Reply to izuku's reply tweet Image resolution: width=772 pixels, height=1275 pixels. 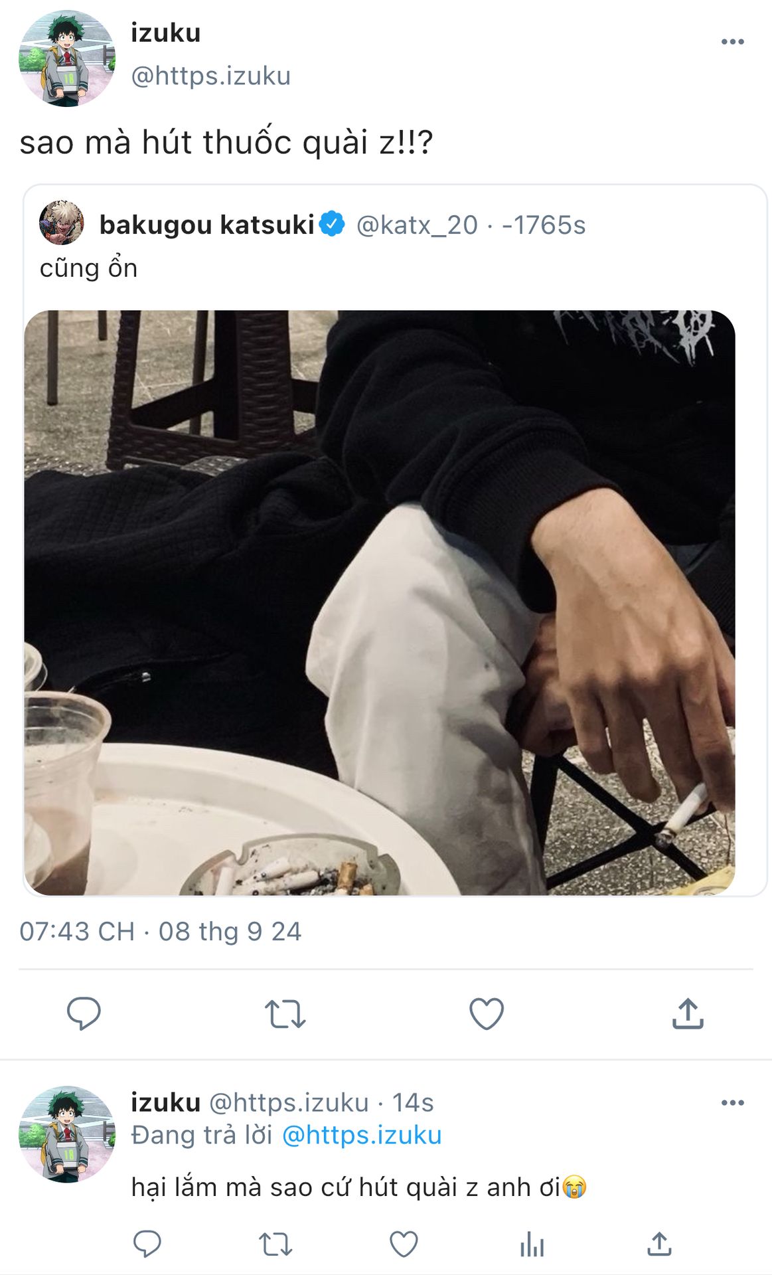click(x=147, y=1244)
